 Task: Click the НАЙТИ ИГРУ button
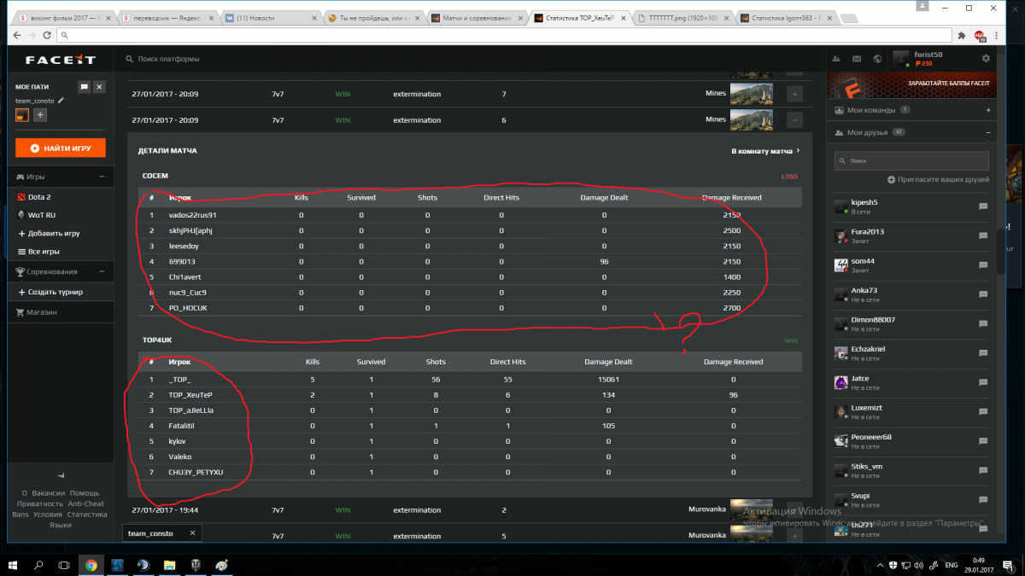point(60,148)
